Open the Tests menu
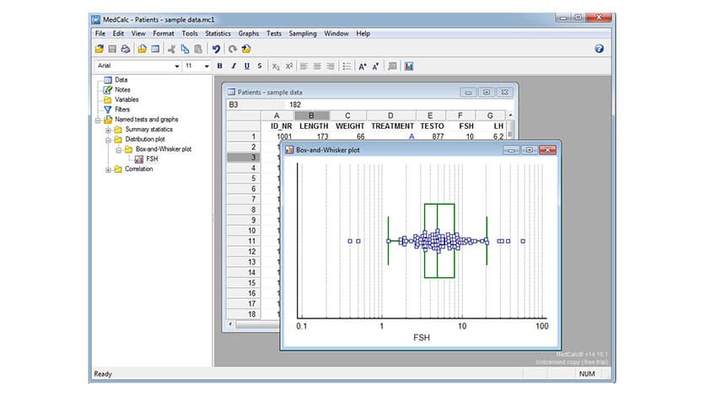 tap(273, 34)
